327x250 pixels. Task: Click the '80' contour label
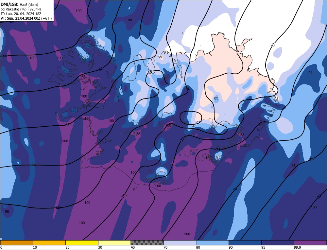(319, 197)
